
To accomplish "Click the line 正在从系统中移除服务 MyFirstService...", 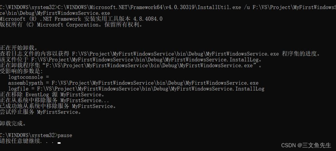I will point(54,100).
